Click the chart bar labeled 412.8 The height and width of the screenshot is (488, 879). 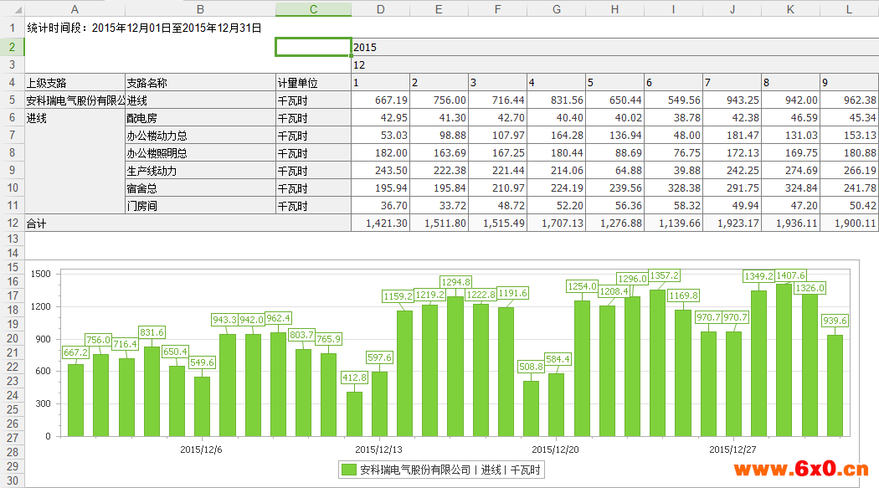(x=354, y=414)
